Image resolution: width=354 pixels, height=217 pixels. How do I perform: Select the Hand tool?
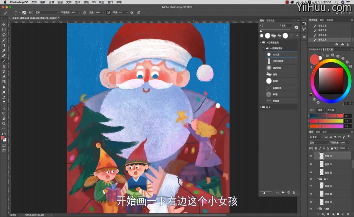point(4,119)
